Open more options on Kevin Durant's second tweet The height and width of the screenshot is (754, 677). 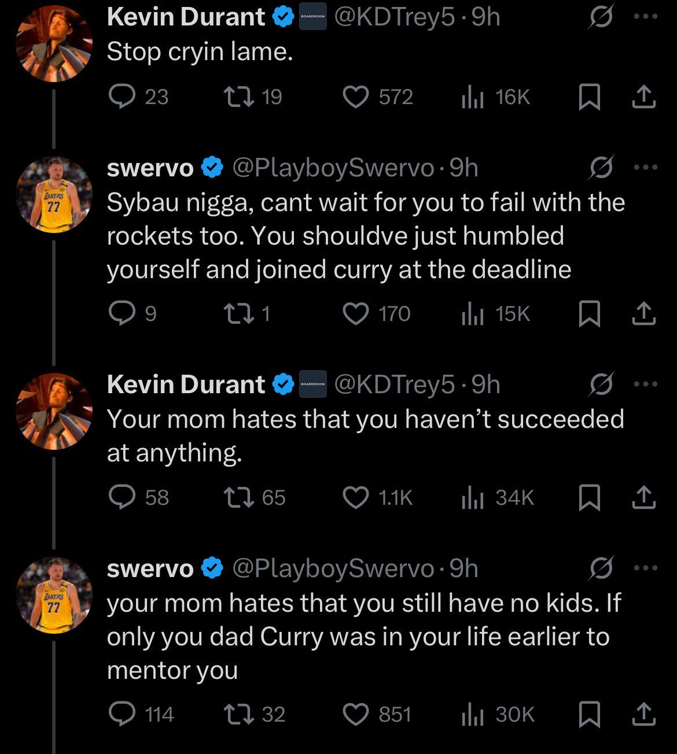tap(645, 385)
